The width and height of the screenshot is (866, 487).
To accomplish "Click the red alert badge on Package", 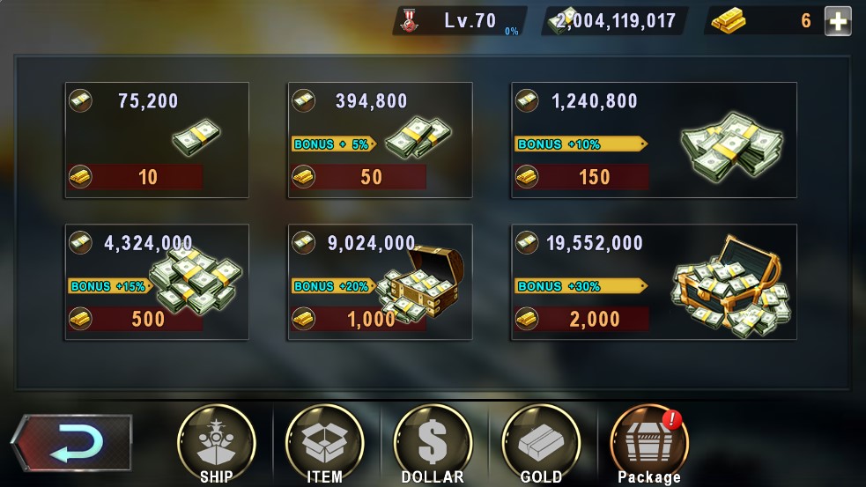I will tap(671, 419).
